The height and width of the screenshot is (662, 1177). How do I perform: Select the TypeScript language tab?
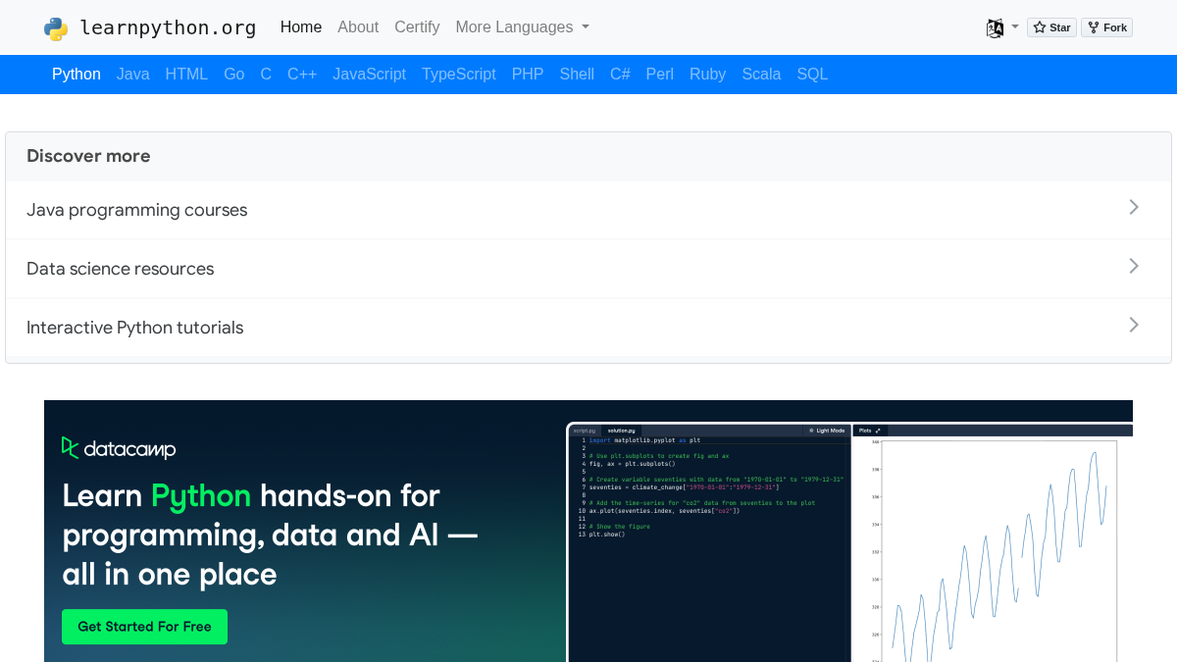[x=459, y=75]
